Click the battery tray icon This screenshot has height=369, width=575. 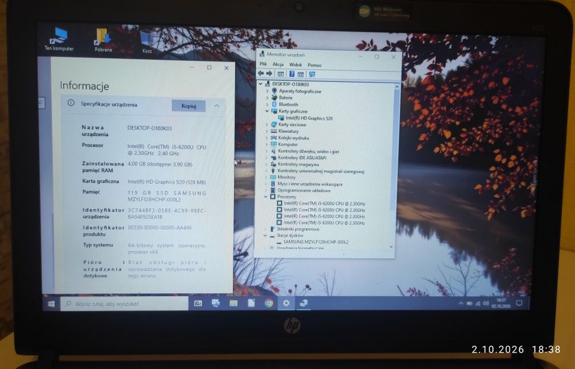[469, 303]
